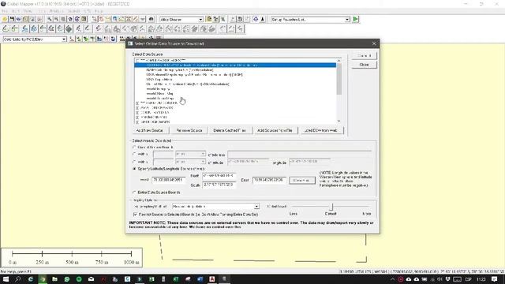
Task: Open the File menu
Action: tap(5, 11)
